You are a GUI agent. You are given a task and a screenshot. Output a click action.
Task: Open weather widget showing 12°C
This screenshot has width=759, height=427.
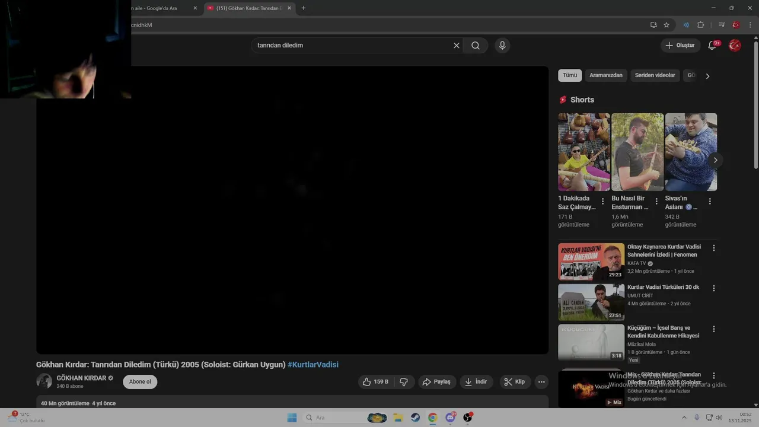[27, 418]
